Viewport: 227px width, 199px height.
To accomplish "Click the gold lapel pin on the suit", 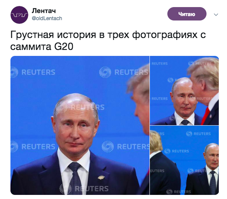I will click(101, 177).
